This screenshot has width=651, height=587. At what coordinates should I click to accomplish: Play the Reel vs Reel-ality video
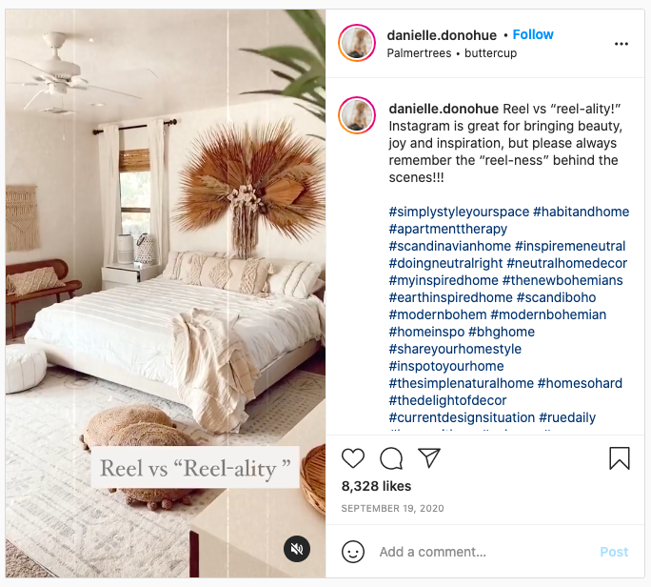coord(166,293)
